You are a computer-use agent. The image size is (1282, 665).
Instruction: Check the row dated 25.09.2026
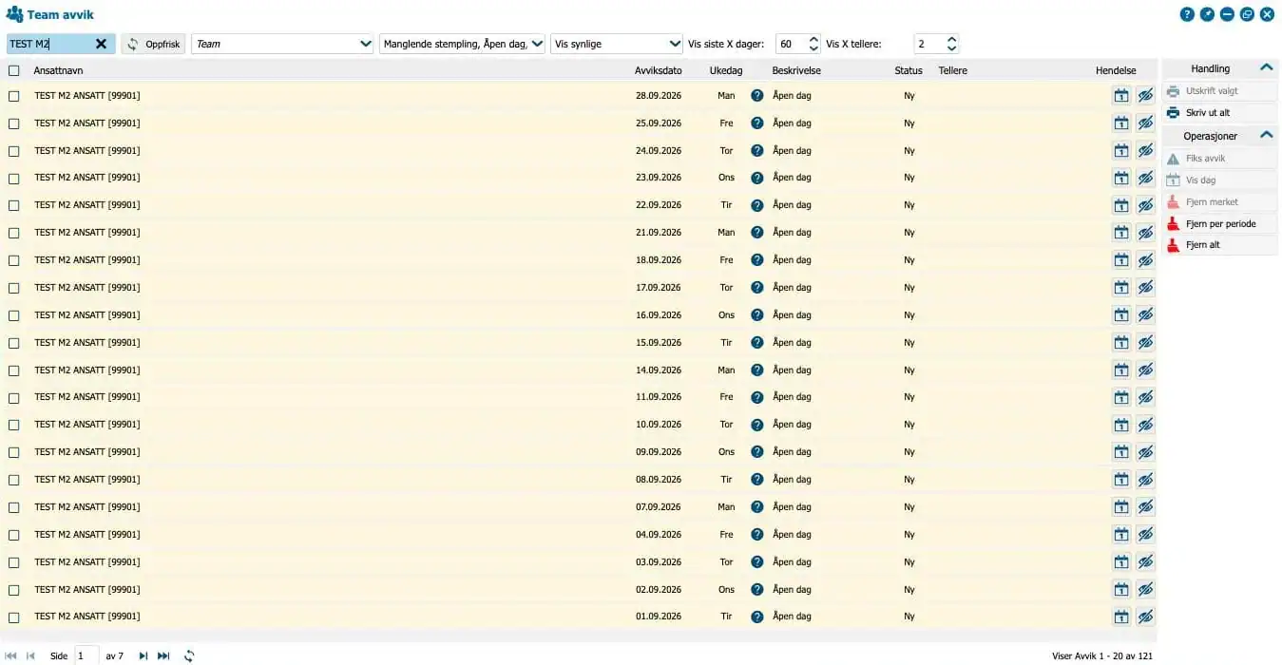point(14,123)
